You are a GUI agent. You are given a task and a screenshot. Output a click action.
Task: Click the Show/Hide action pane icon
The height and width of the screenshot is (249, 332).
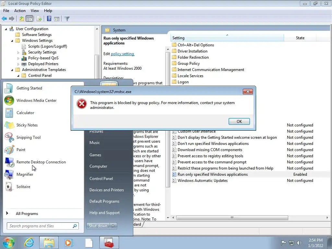point(56,18)
